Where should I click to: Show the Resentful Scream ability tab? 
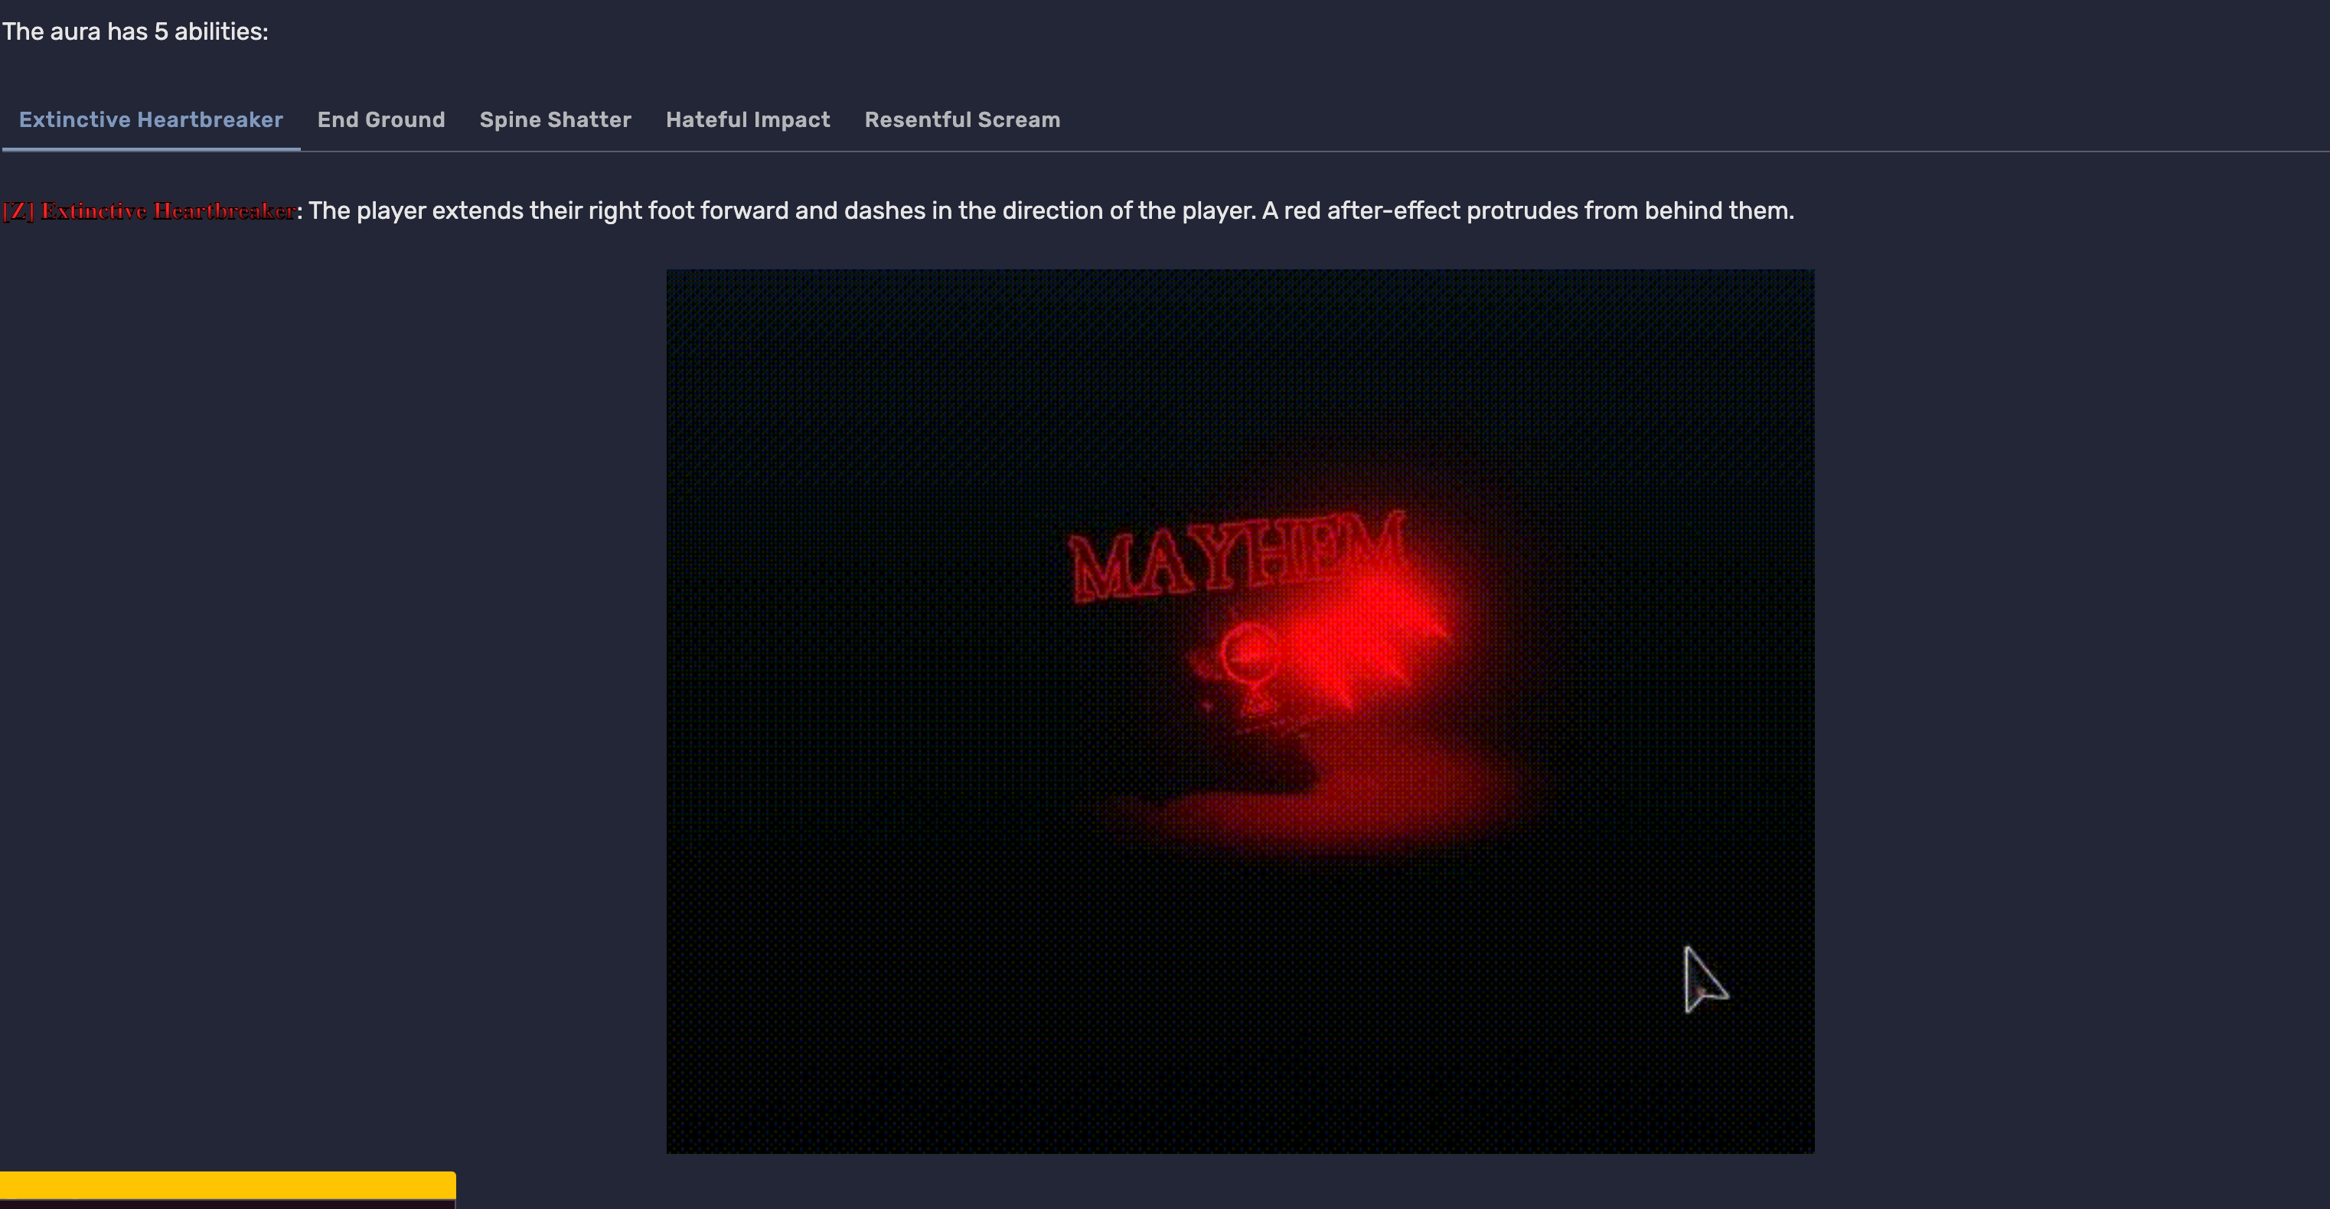pos(961,119)
